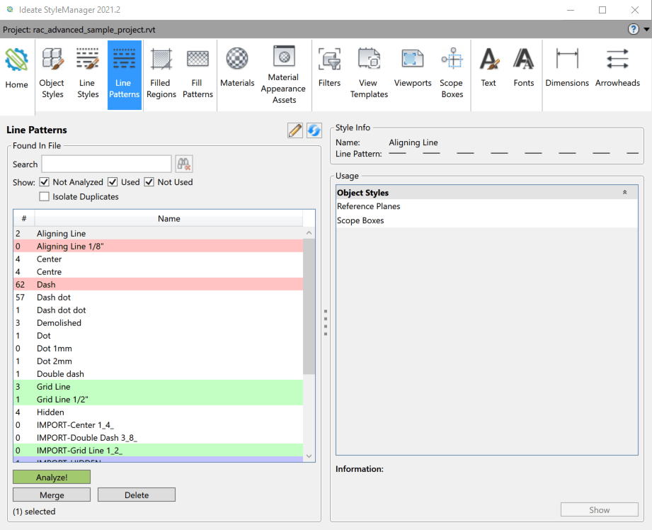Image resolution: width=652 pixels, height=530 pixels.
Task: Select the Dot pattern row
Action: click(159, 336)
